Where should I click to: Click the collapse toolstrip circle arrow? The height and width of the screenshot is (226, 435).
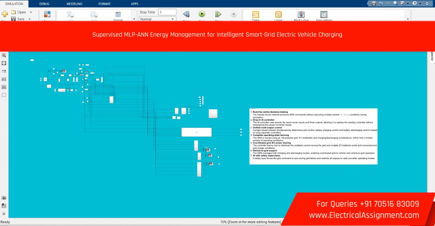(427, 4)
